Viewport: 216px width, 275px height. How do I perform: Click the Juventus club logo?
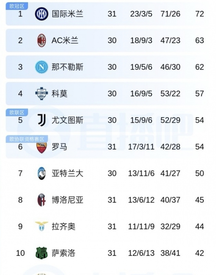[42, 120]
